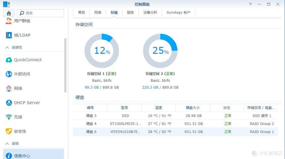285x159 pixels.
Task: Select the DHCP Server sidebar label
Action: (x=27, y=103)
